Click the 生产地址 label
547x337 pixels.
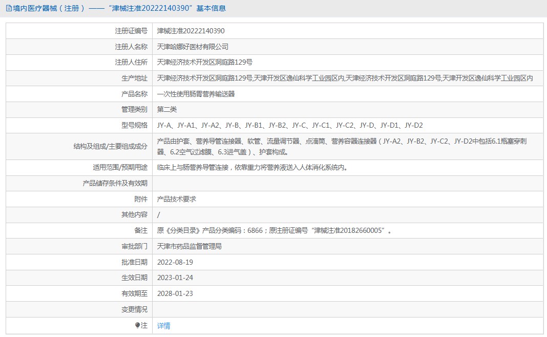pyautogui.click(x=134, y=78)
